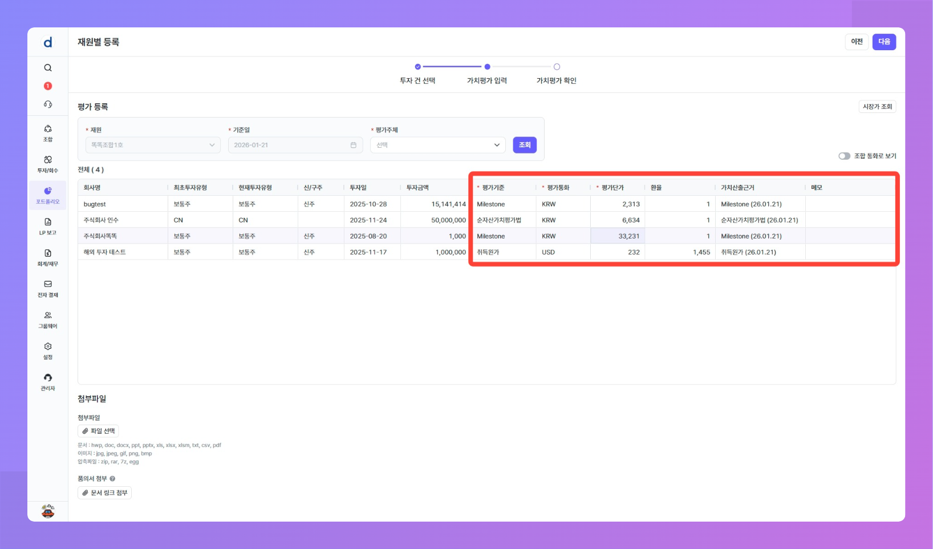Open 설정 (settings) in the sidebar

[48, 351]
